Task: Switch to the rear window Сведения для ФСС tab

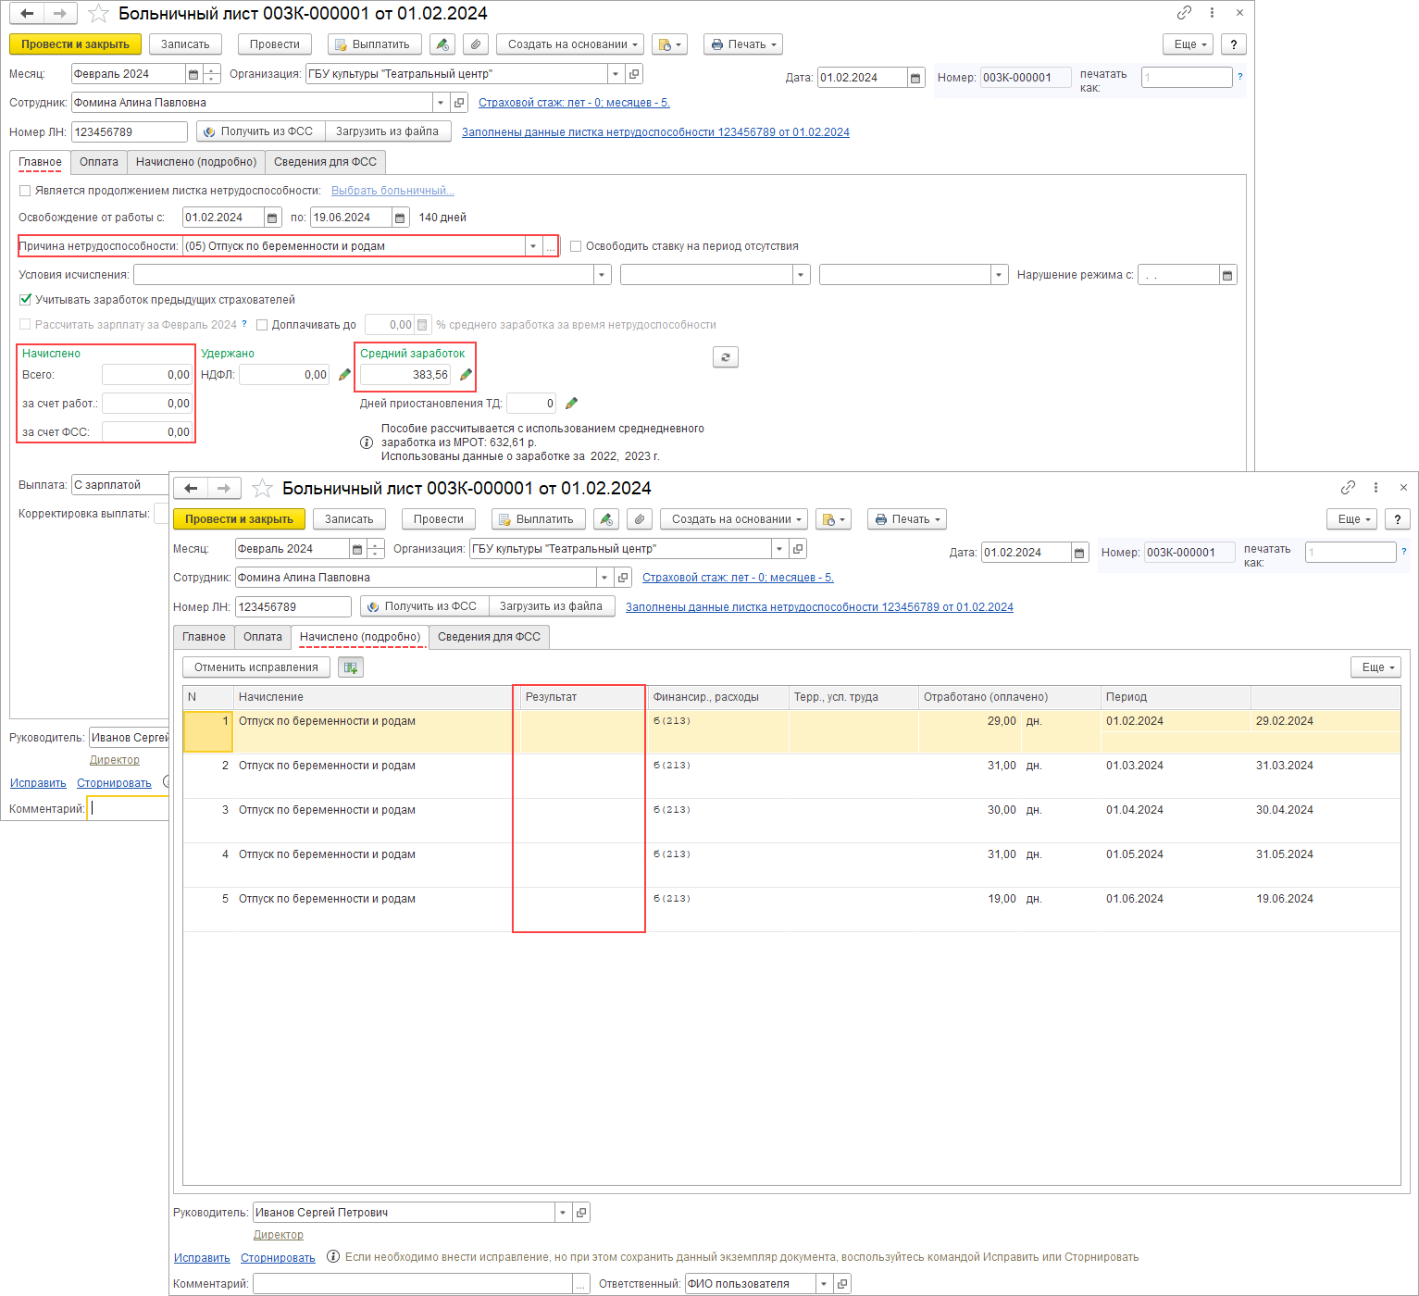Action: pyautogui.click(x=325, y=162)
